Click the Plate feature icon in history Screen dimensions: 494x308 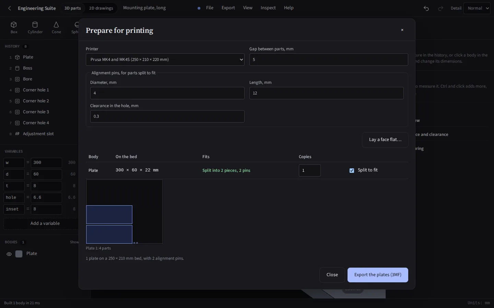click(x=17, y=57)
